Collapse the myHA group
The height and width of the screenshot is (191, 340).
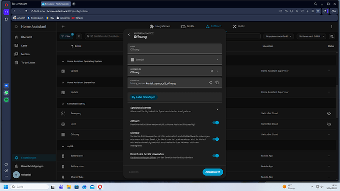[x=63, y=146]
